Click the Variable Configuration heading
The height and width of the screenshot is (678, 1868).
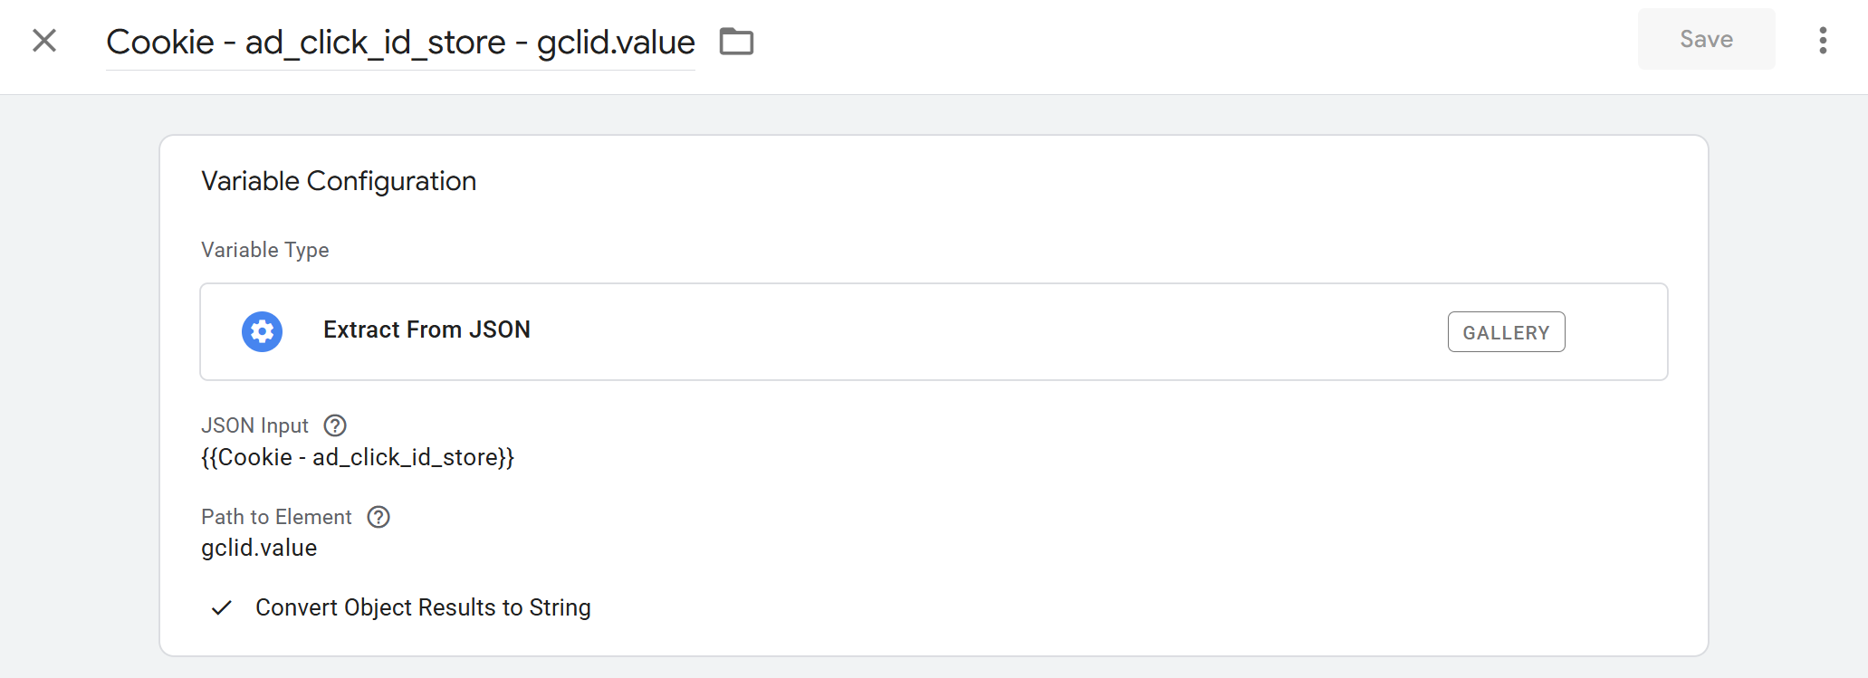coord(339,181)
